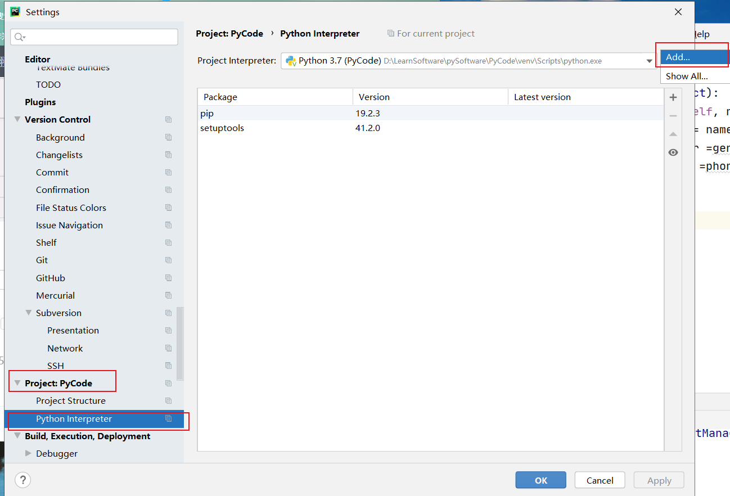Collapse the Subversion tree node
730x496 pixels.
coord(29,313)
